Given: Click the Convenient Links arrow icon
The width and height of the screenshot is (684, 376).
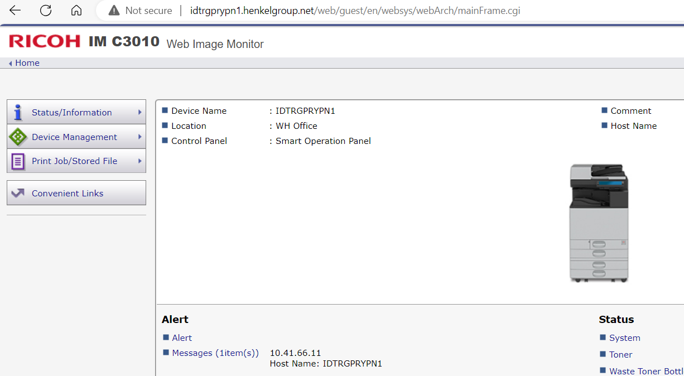Looking at the screenshot, I should tap(18, 193).
